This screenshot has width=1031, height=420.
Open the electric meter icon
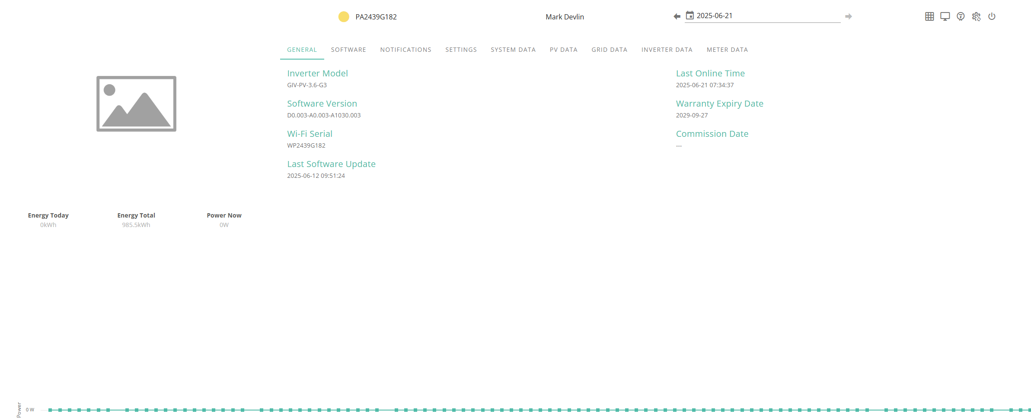[961, 16]
